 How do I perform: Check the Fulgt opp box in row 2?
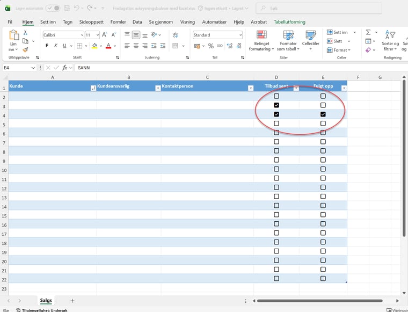(323, 96)
